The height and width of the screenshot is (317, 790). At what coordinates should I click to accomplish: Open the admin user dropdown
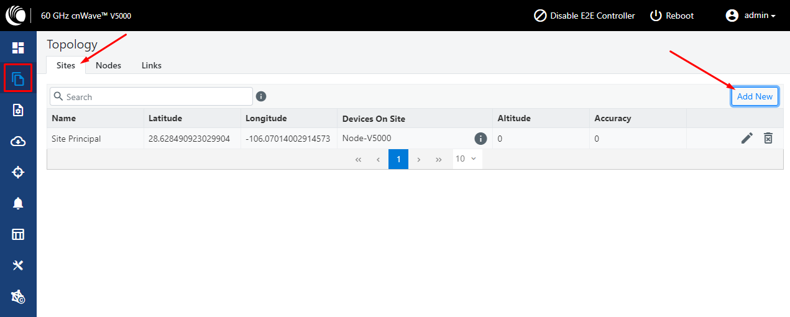(x=751, y=16)
